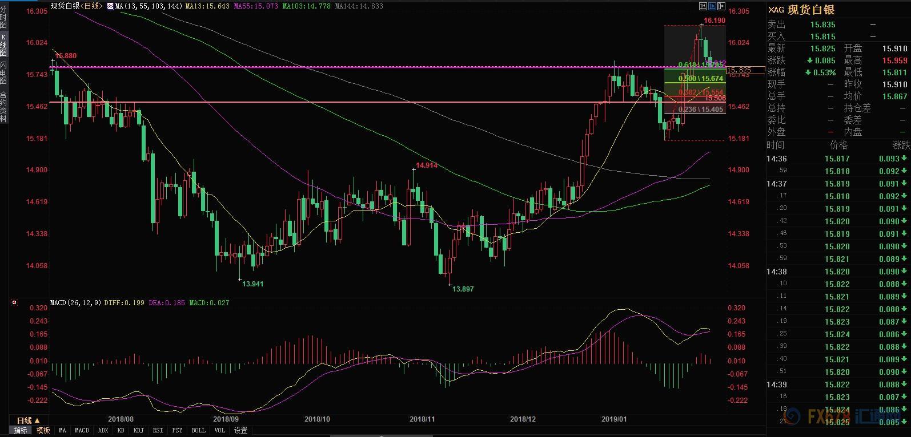Click the 14.914 peak price label

427,165
